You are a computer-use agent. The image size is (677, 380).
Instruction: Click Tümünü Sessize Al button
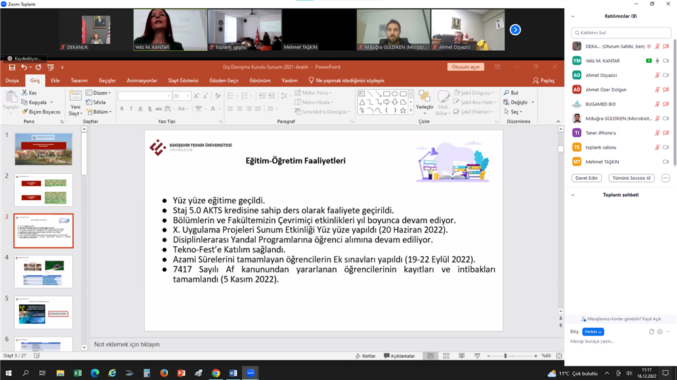(x=631, y=178)
